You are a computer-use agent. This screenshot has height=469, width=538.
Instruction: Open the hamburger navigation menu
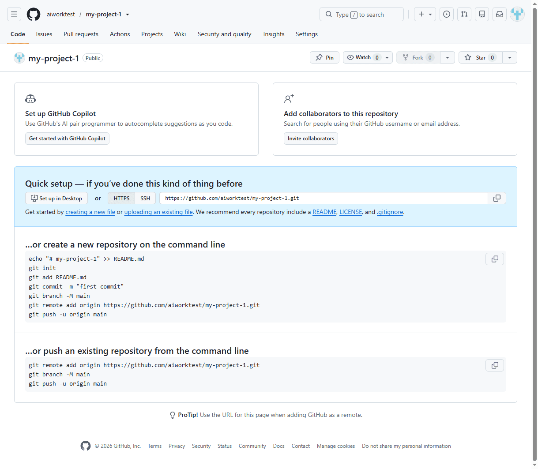(x=14, y=14)
